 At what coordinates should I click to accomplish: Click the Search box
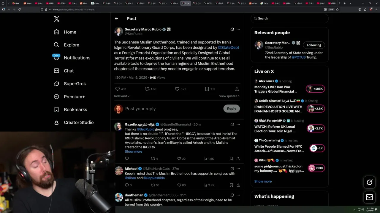coord(289,18)
